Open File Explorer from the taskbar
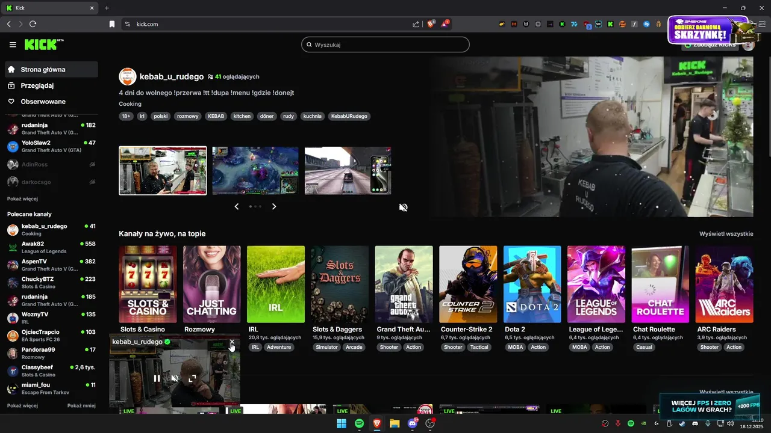The image size is (771, 433). tap(395, 423)
